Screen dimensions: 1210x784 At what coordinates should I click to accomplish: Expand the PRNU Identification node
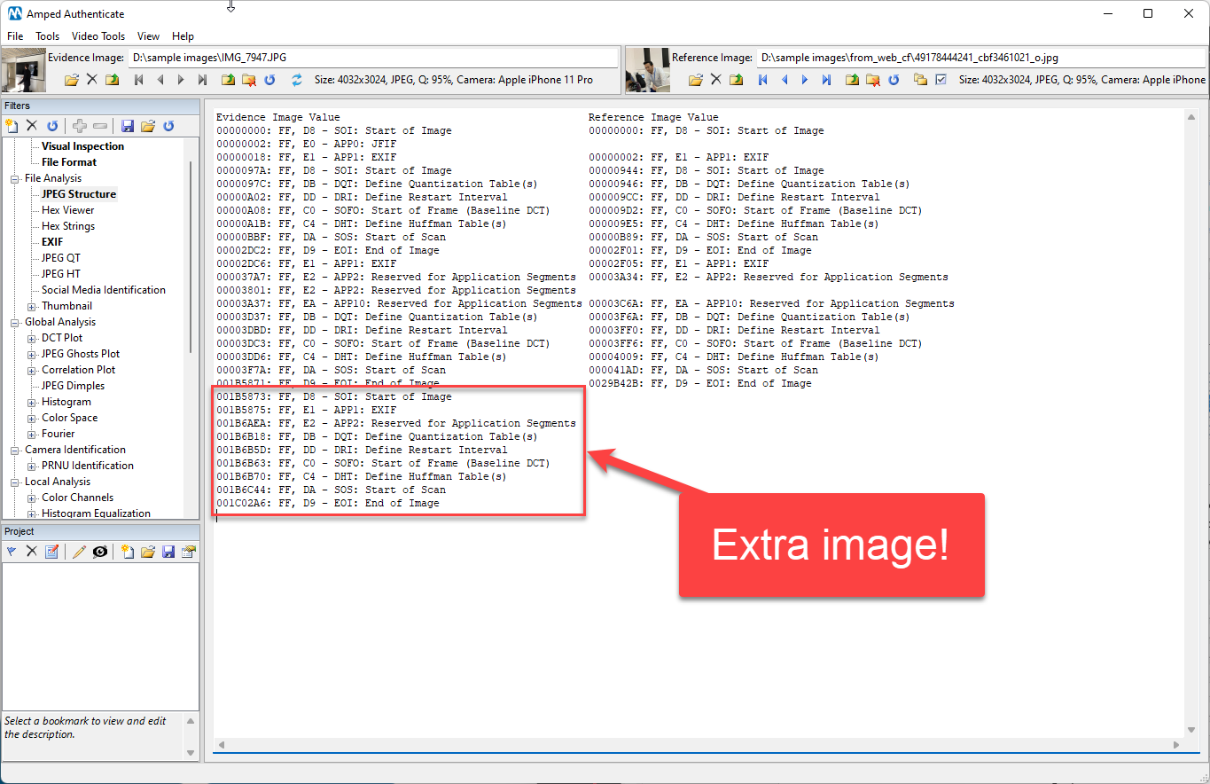(x=32, y=466)
